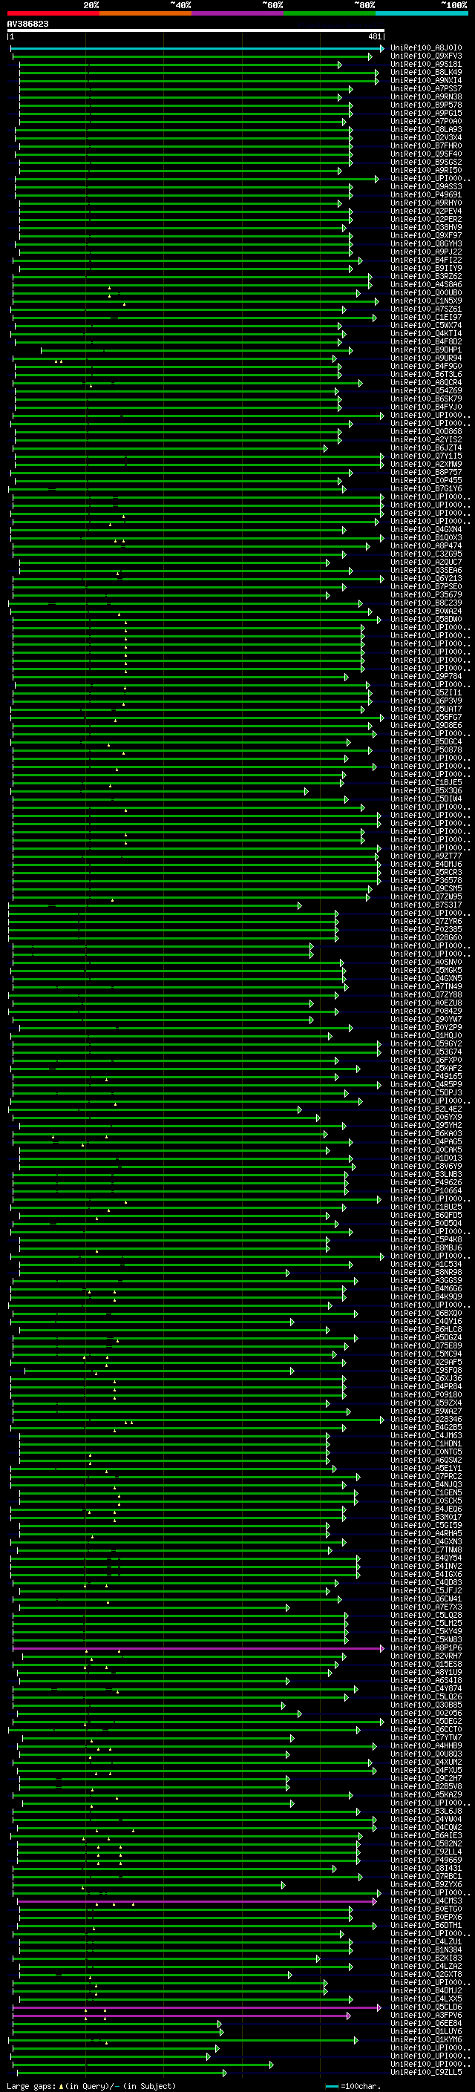Image resolution: width=475 pixels, height=2092 pixels.
Task: Select the UniRef100_Q38HV9 entry
Action: coord(426,227)
